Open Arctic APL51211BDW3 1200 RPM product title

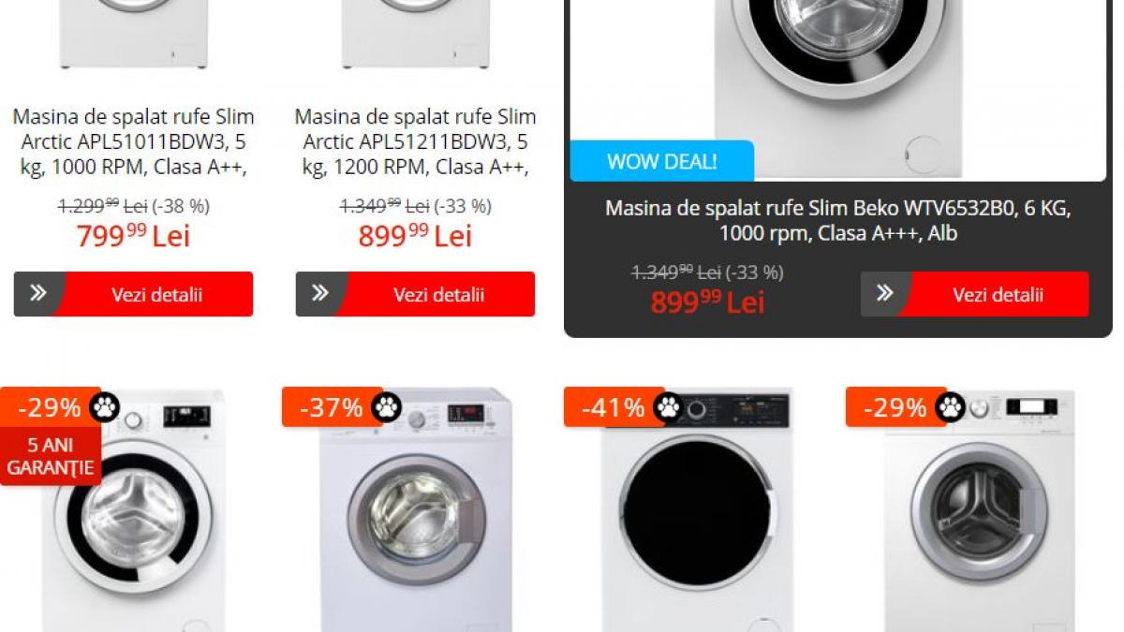coord(415,142)
